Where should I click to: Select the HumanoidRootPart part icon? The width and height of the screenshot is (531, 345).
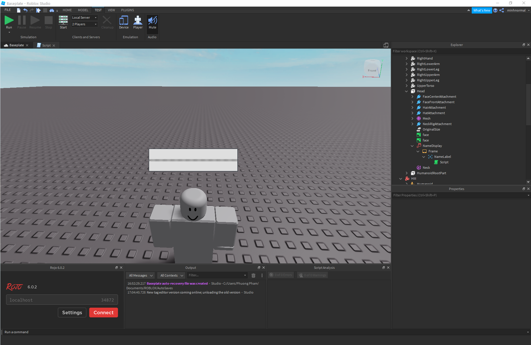[x=413, y=173]
